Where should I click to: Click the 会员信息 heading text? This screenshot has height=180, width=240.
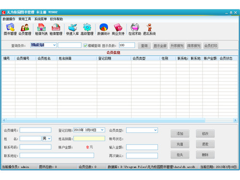pos(113,52)
